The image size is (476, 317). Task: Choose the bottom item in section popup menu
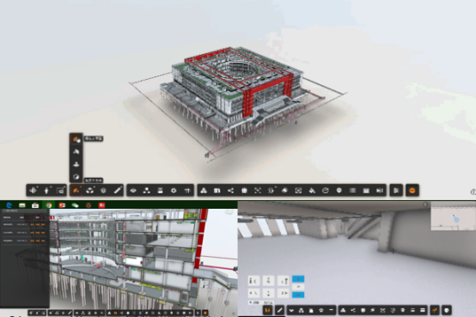tap(76, 177)
